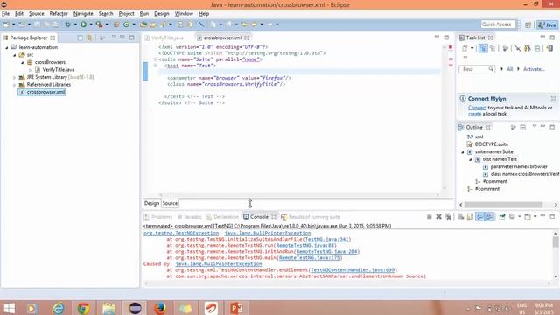The width and height of the screenshot is (560, 315).
Task: Toggle Categorized view in Task List toolbar
Action: point(483,48)
